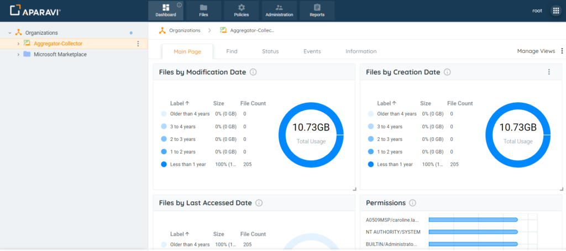
Task: Sort by Label in the Creation Date widget
Action: click(386, 103)
